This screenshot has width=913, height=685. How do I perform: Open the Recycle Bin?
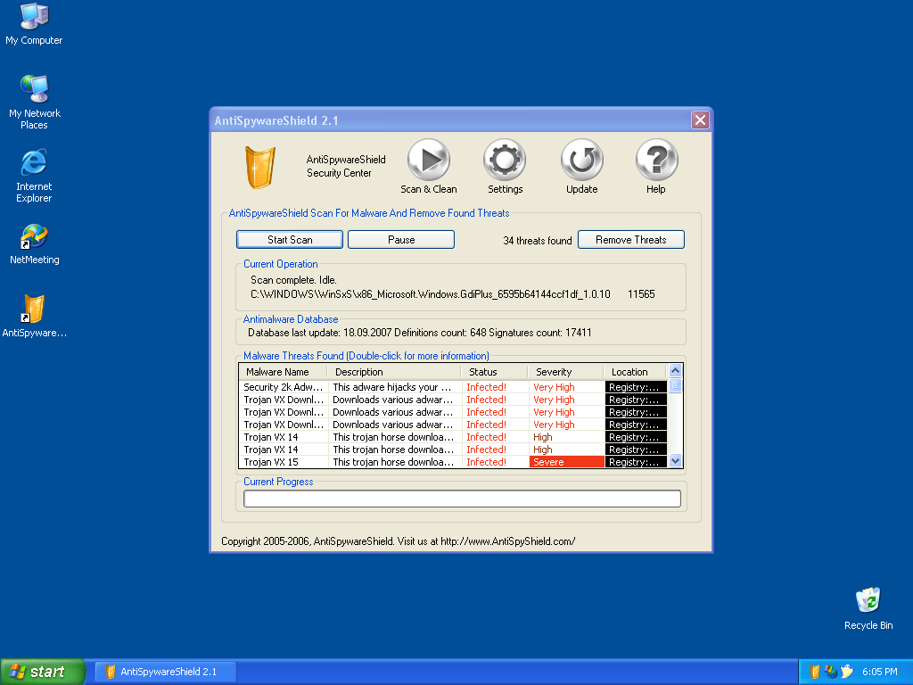coord(868,601)
